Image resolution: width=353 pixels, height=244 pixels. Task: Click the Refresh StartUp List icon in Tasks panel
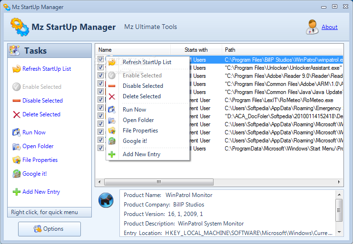[x=17, y=69]
